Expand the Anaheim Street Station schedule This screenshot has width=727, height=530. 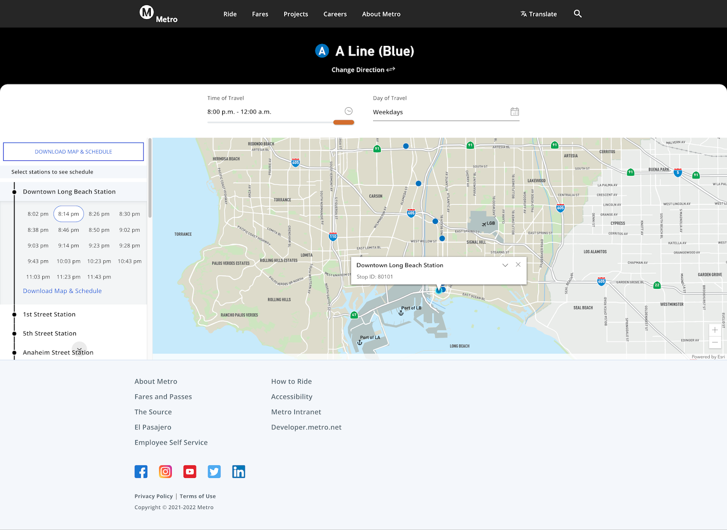pos(58,352)
